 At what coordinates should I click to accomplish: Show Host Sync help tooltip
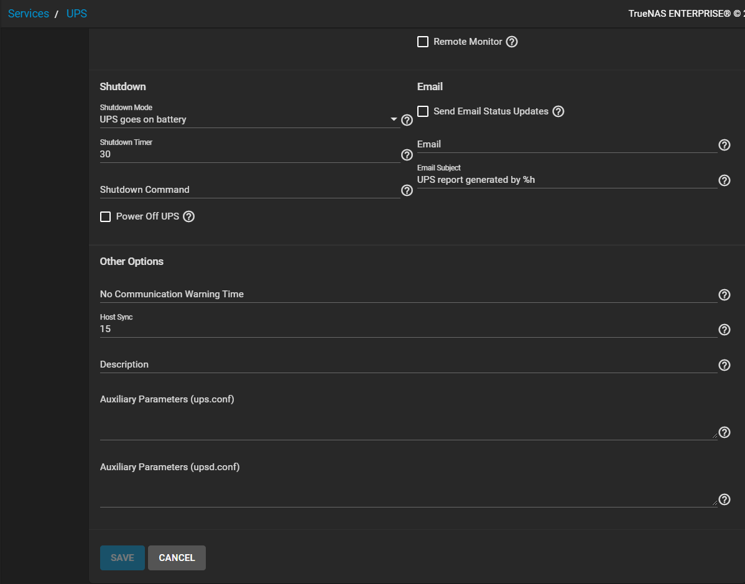724,330
